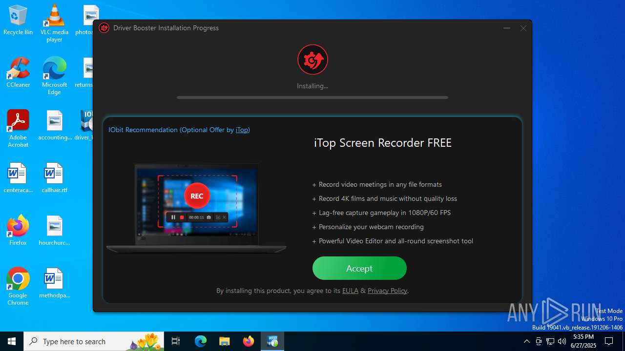
Task: Click 'Lag-free capture gameplay in 1080P/60 FPS' text
Action: coord(385,213)
